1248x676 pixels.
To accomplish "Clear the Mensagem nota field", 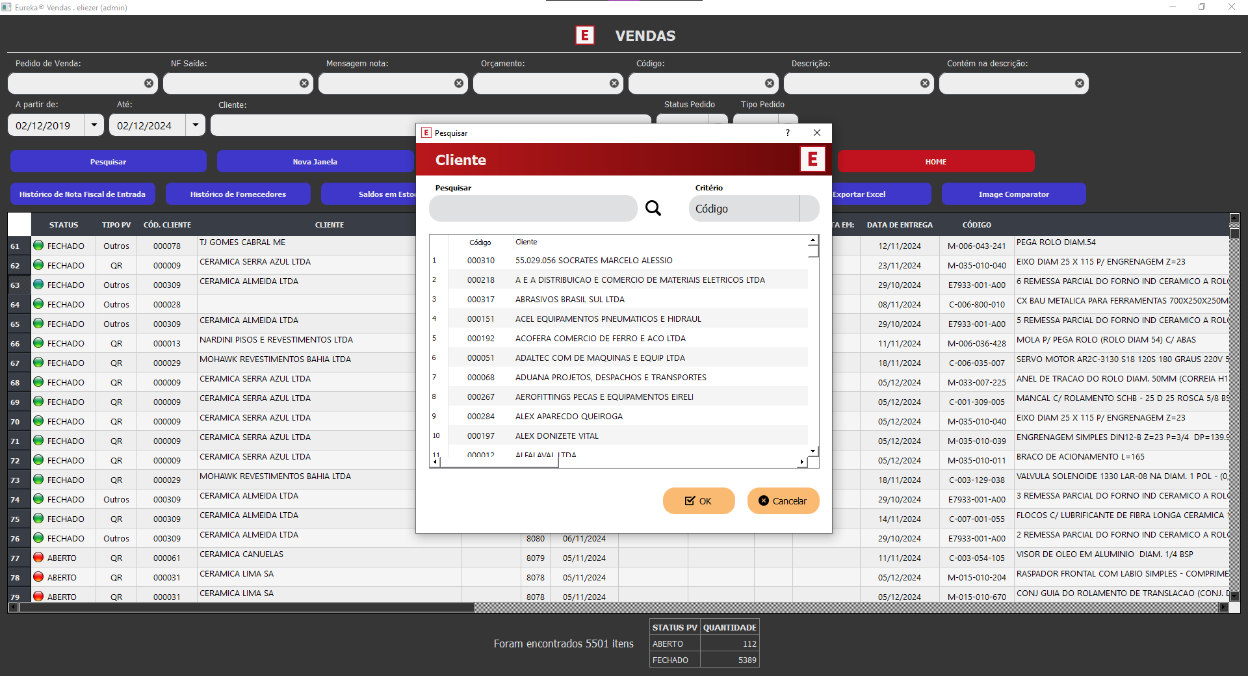I will [459, 83].
